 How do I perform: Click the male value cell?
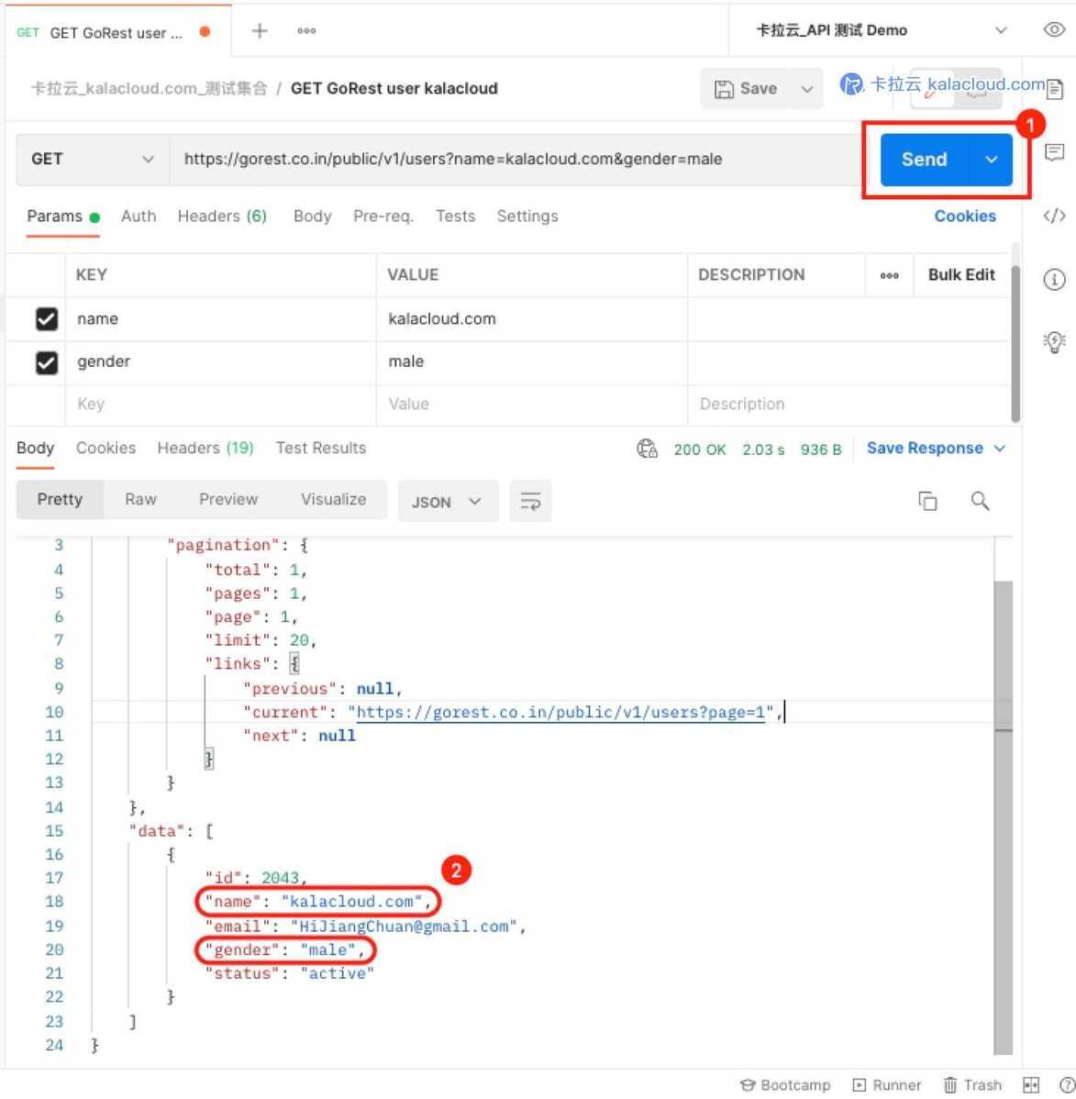531,361
